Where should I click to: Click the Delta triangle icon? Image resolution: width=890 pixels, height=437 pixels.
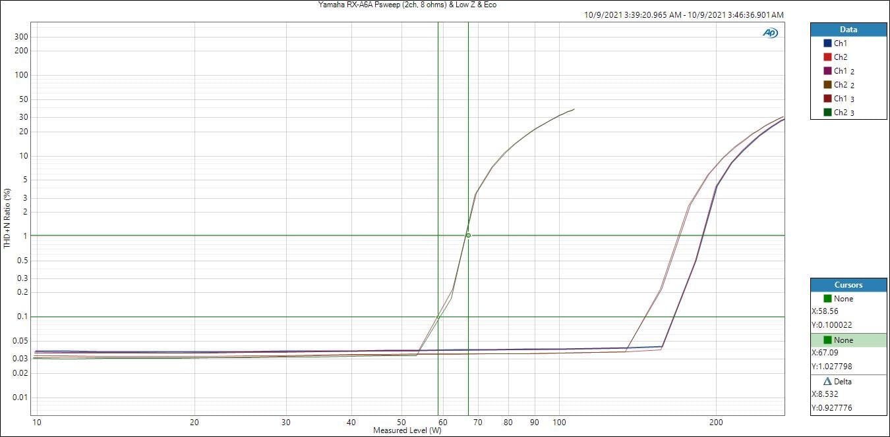(827, 382)
